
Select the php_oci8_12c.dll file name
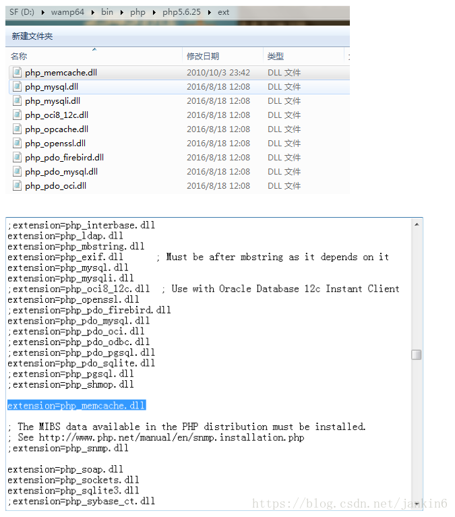point(57,115)
